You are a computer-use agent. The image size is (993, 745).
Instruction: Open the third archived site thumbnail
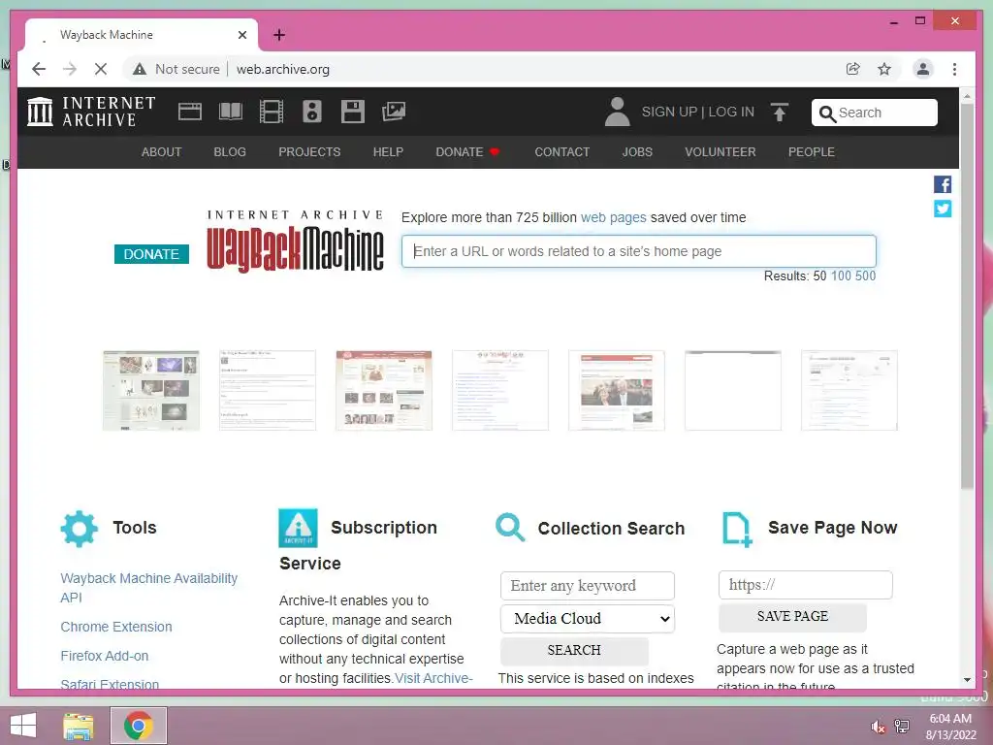[384, 390]
